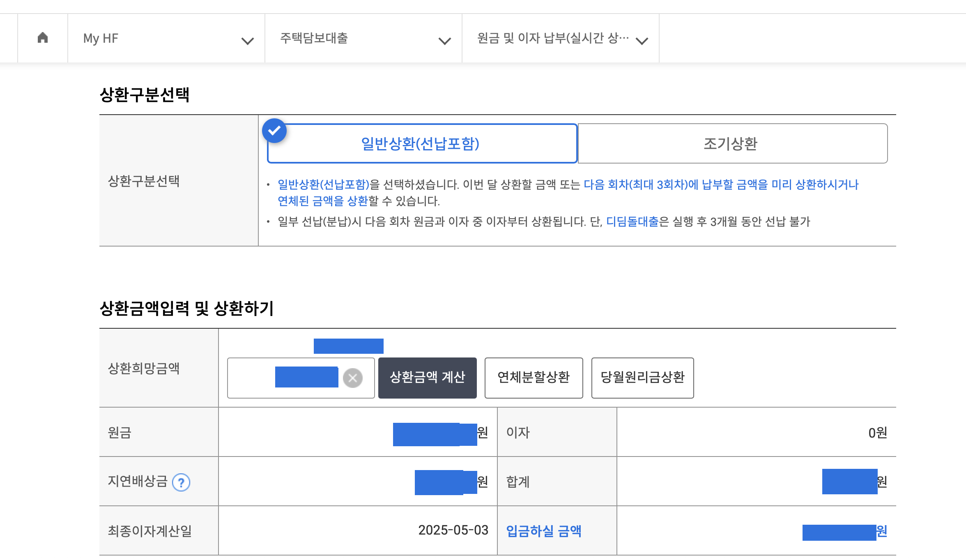Click the 최종이자계산일 date 2025-05-03

click(453, 530)
